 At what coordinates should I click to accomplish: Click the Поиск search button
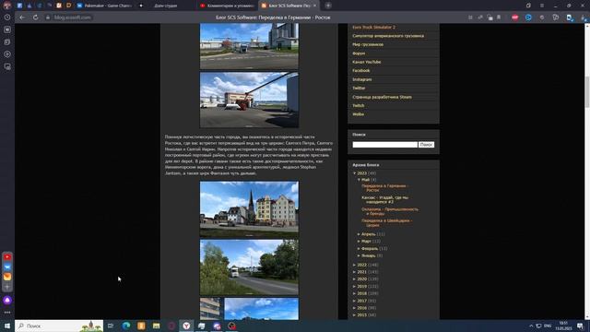426,145
